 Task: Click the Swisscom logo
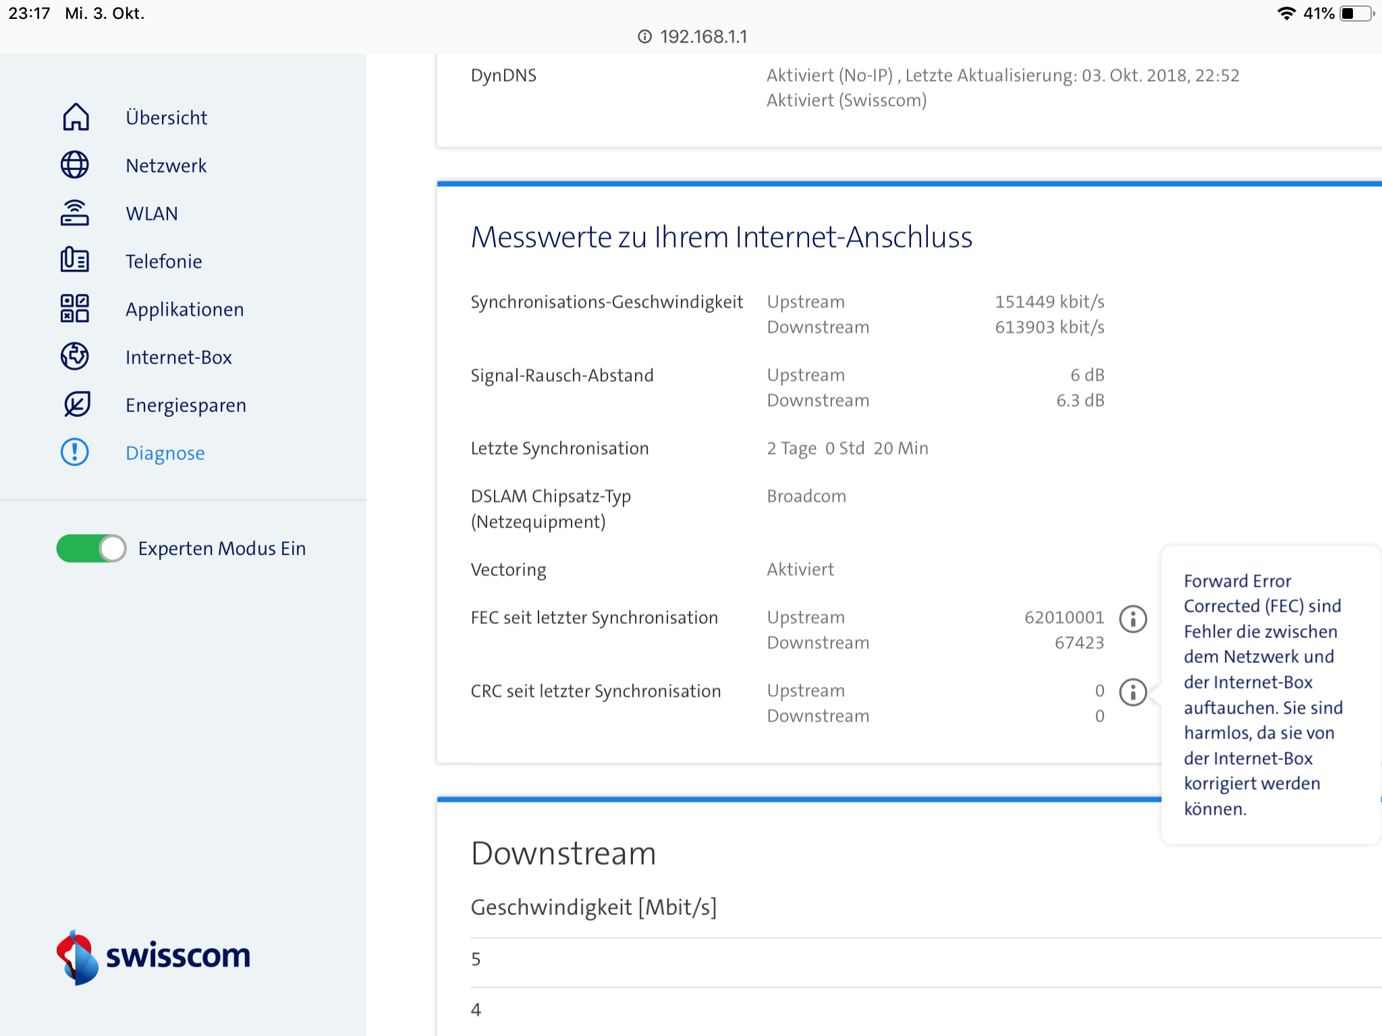click(x=154, y=956)
